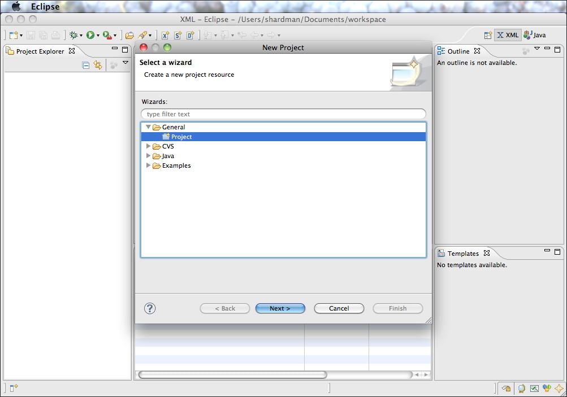The width and height of the screenshot is (567, 397).
Task: Click the open folder toolbar icon
Action: tap(129, 35)
